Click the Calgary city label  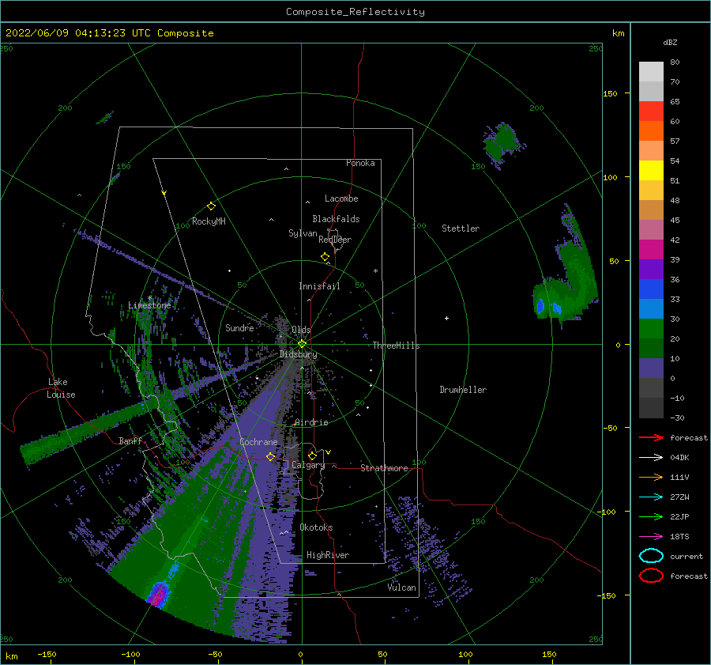pos(308,465)
